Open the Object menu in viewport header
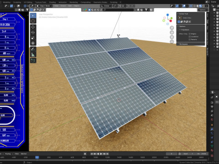This screenshot has width=219, height=164. 76,6
